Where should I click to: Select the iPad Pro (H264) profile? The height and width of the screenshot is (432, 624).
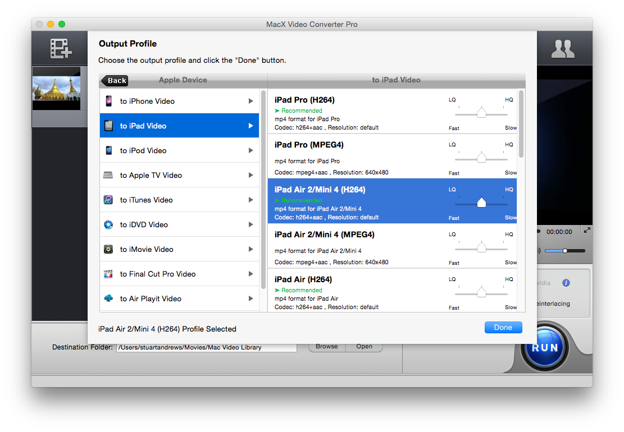[393, 111]
